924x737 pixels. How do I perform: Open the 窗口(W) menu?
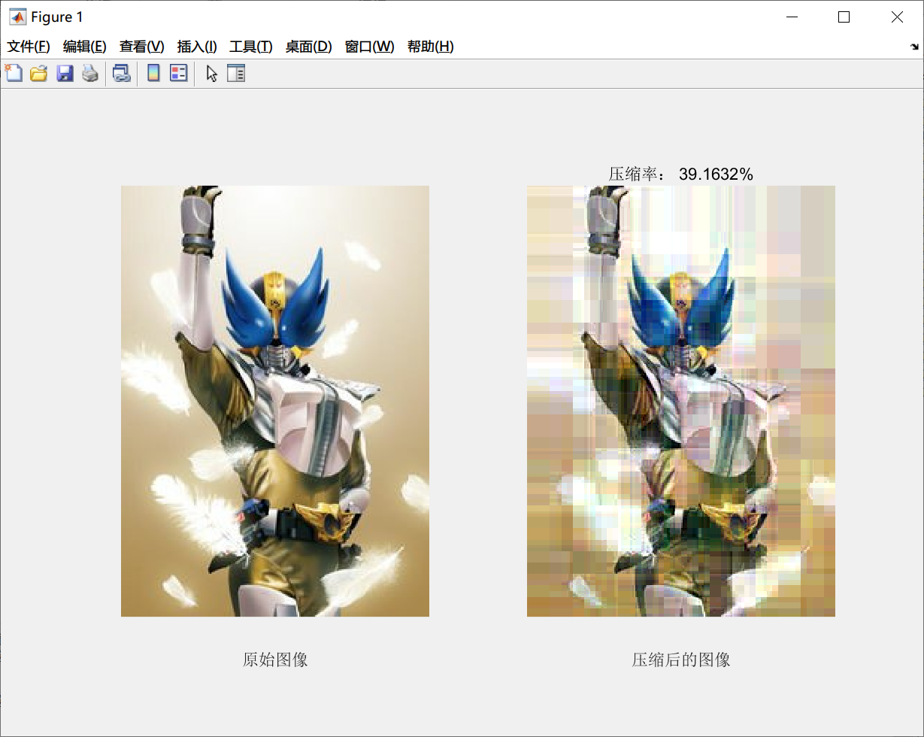[x=369, y=47]
